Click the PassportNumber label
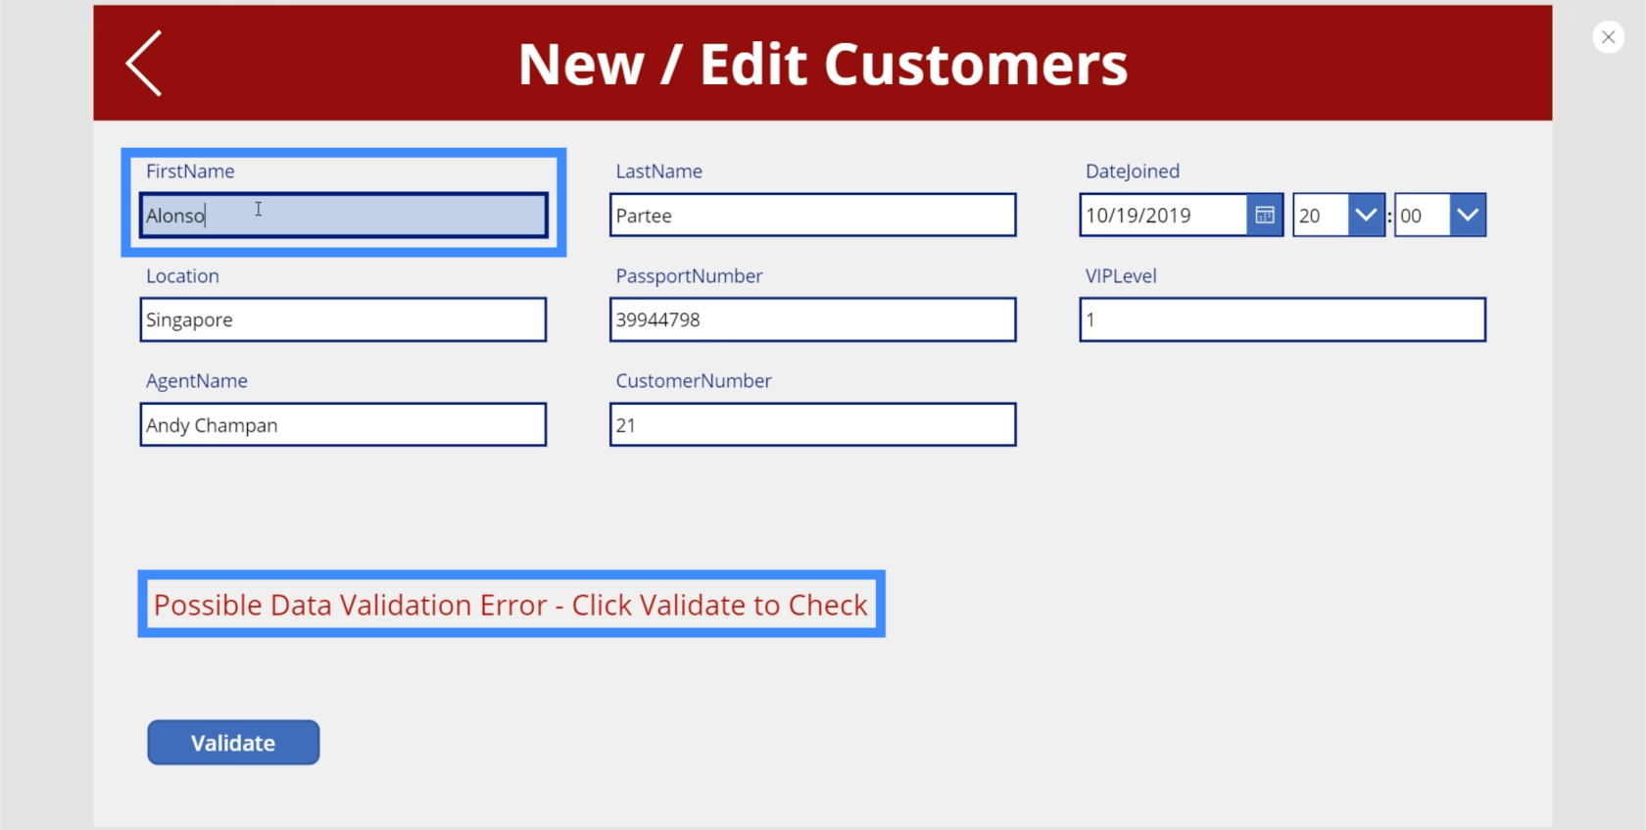The width and height of the screenshot is (1646, 830). 689,276
